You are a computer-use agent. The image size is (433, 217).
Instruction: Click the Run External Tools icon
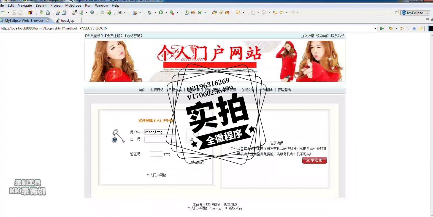click(172, 12)
